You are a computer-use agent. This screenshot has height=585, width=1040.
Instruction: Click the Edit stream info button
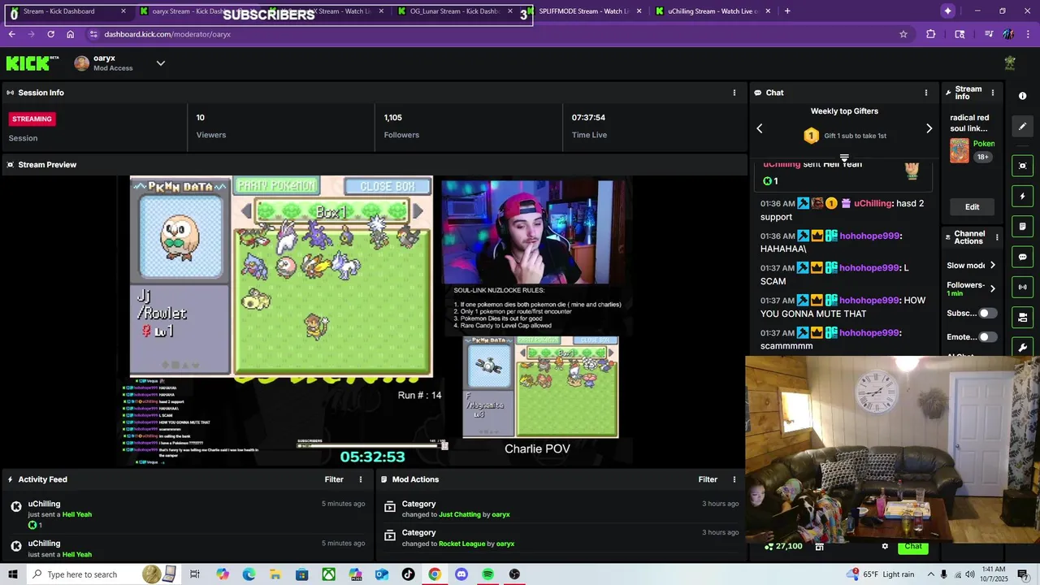(x=972, y=206)
